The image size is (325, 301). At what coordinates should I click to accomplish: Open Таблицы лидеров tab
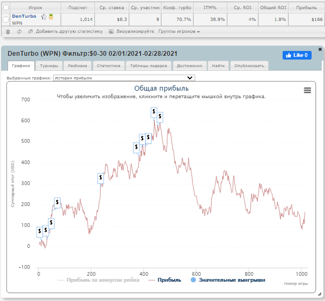149,65
